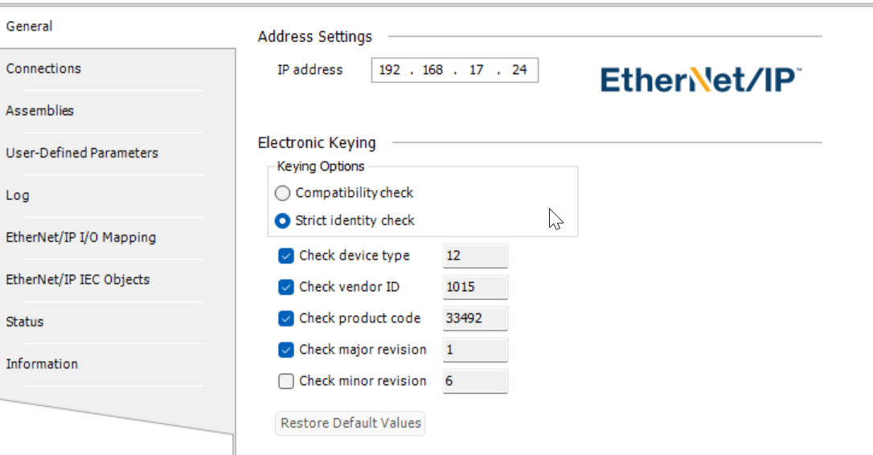
Task: Go to User-Defined Parameters tab
Action: (82, 153)
